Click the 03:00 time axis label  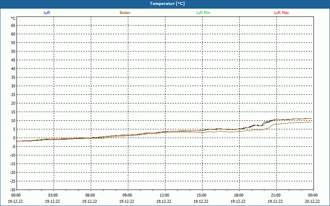[x=53, y=195]
